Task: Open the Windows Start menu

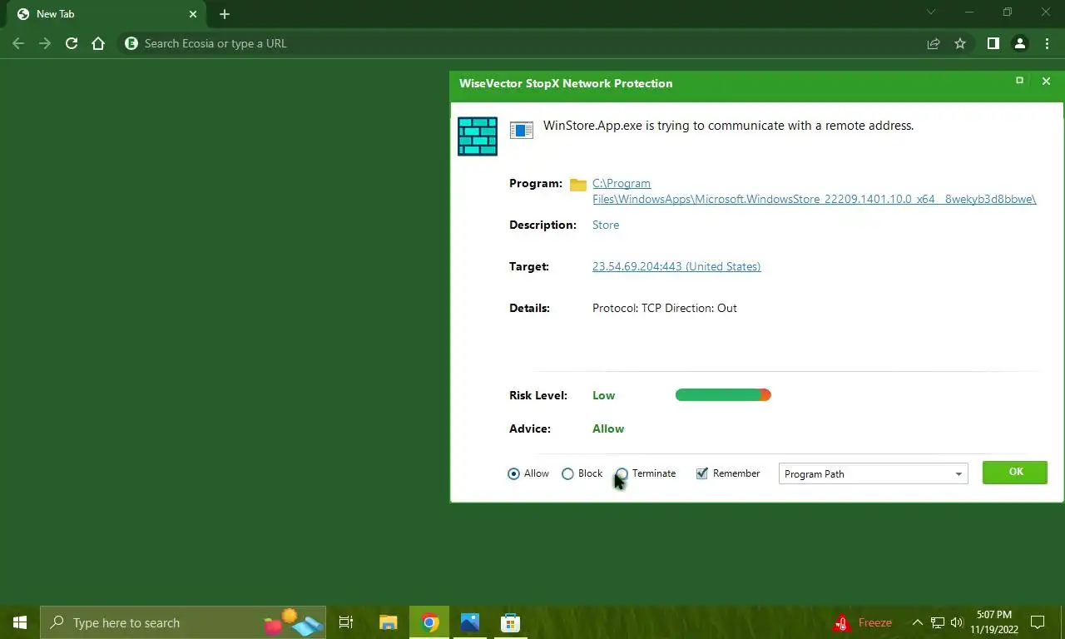Action: (x=20, y=622)
